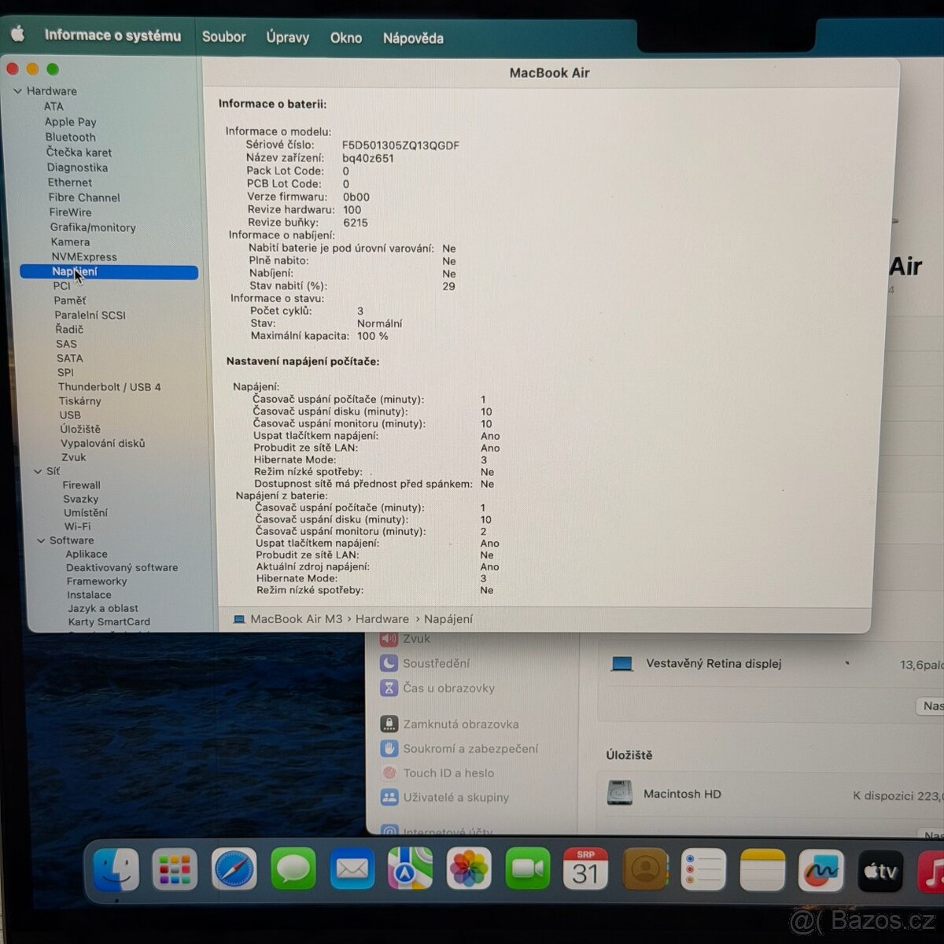This screenshot has width=944, height=944.
Task: Open Mail from the Dock
Action: tap(352, 869)
